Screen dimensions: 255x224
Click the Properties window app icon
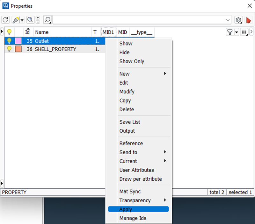(5, 6)
